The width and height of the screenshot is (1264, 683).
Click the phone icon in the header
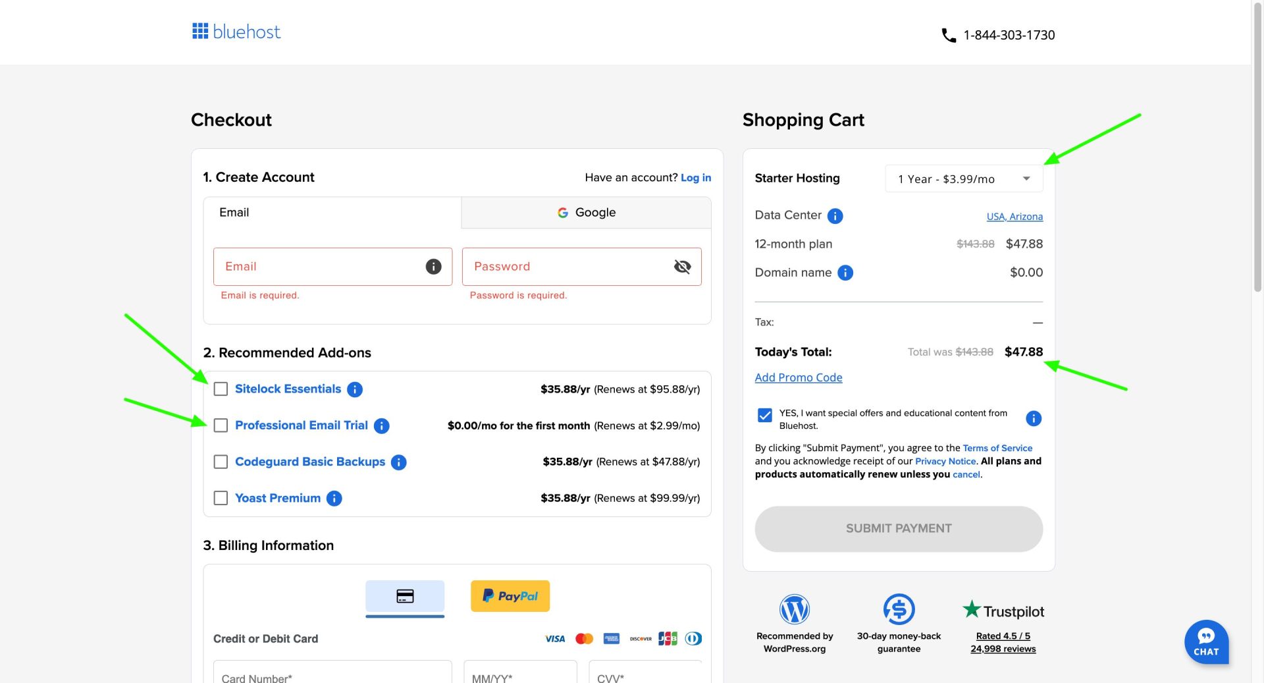pos(948,35)
